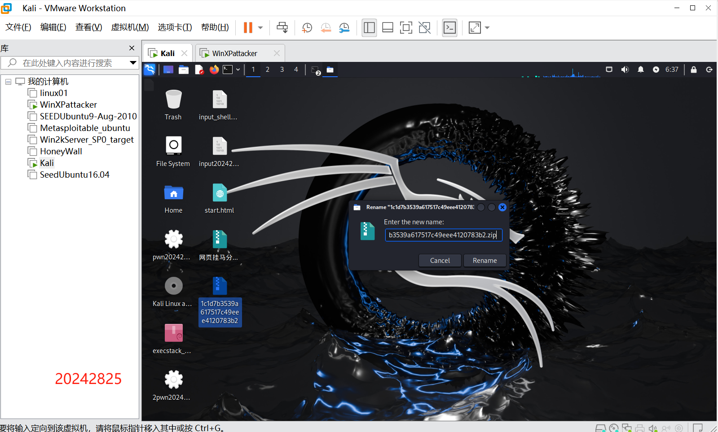
Task: Open the snapshot manager with the wrench icon
Action: [x=344, y=28]
